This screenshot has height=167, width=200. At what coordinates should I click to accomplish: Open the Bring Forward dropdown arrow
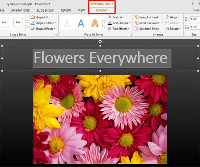click(x=161, y=17)
